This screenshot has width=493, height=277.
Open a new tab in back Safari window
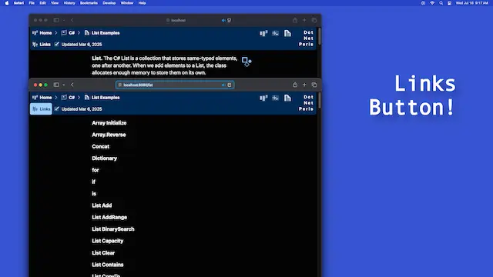304,20
